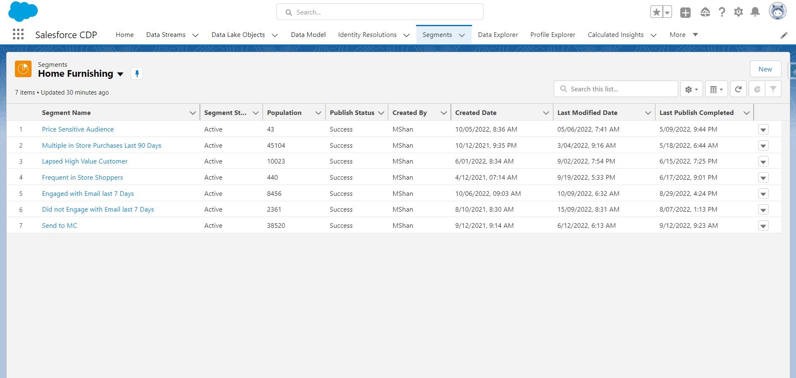The image size is (796, 378).
Task: Show row actions for Multiple in Store Purchases
Action: pos(763,146)
